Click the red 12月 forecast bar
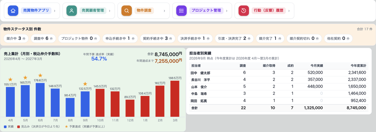This screenshot has height=132, width=376. coord(130,108)
